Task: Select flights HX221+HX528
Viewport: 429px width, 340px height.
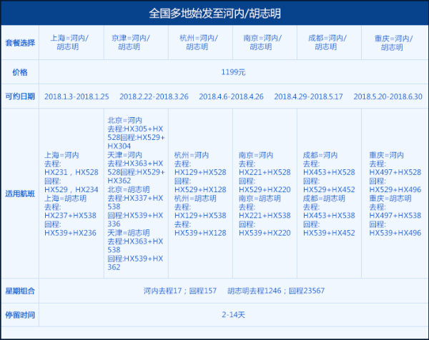Action: click(265, 172)
